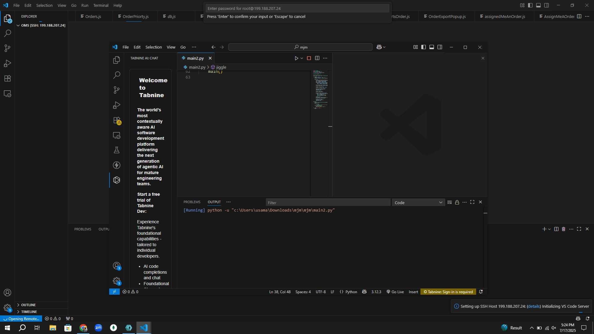Open the details link in SSH notification

(x=534, y=306)
